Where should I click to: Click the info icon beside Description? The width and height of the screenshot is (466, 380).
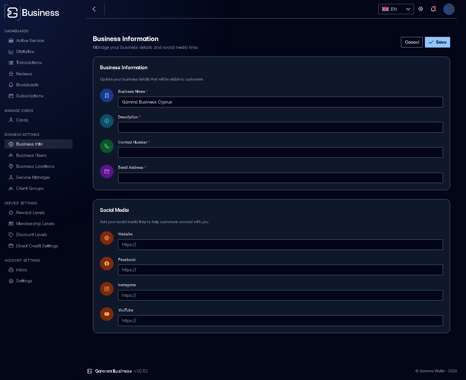pos(107,121)
